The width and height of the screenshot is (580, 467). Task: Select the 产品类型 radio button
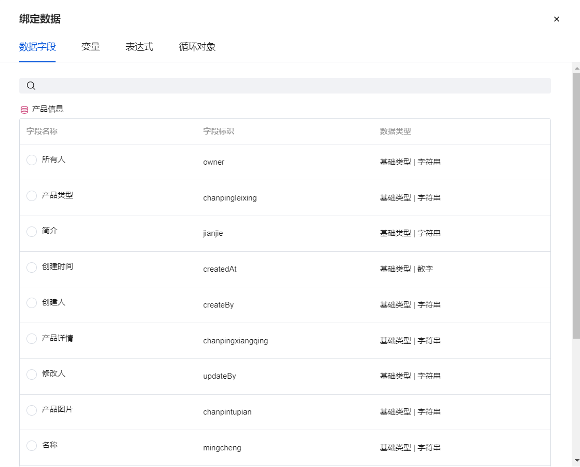tap(32, 196)
